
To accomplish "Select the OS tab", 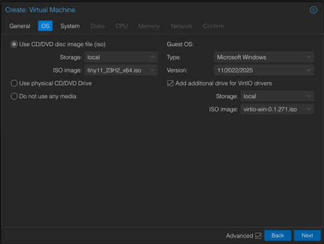I will pyautogui.click(x=45, y=26).
